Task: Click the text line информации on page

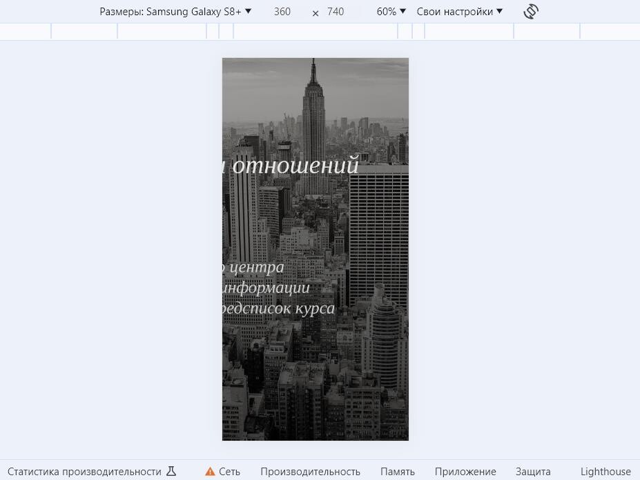Action: [266, 288]
